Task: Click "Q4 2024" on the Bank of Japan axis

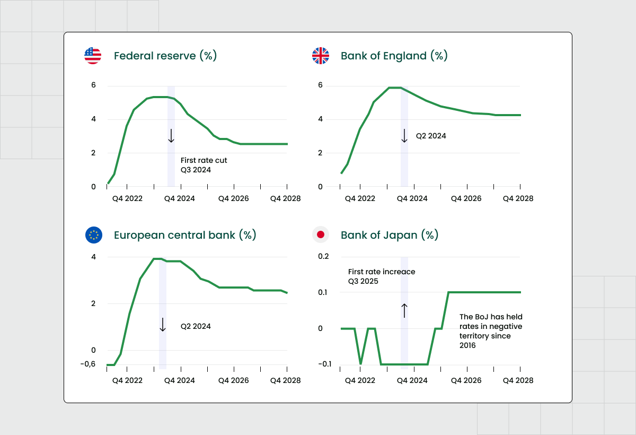Action: (412, 380)
